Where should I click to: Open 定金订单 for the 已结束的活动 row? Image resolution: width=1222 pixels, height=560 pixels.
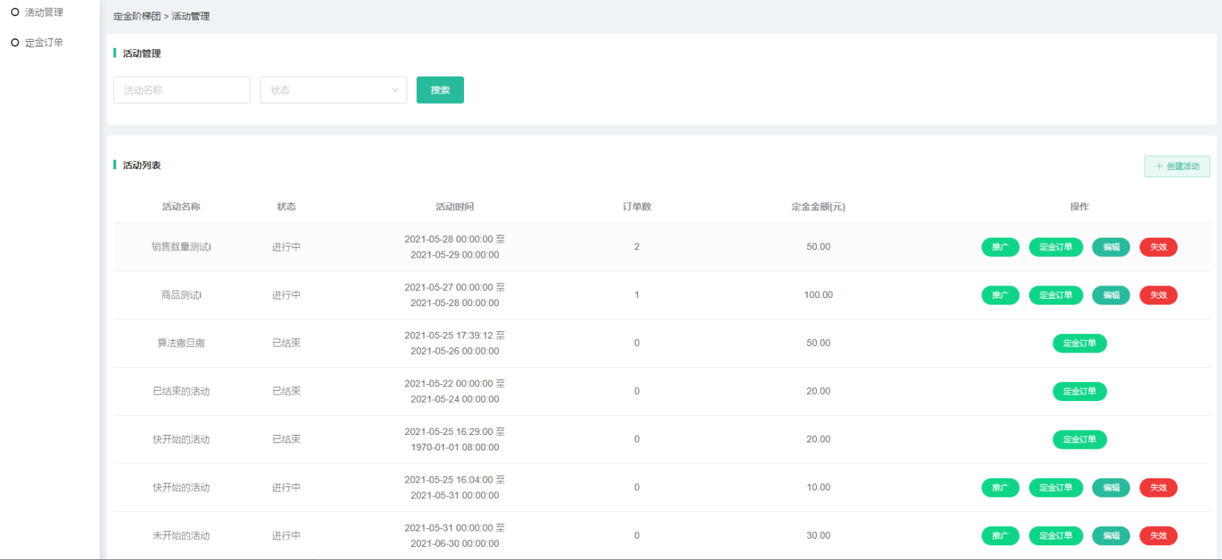coord(1079,391)
